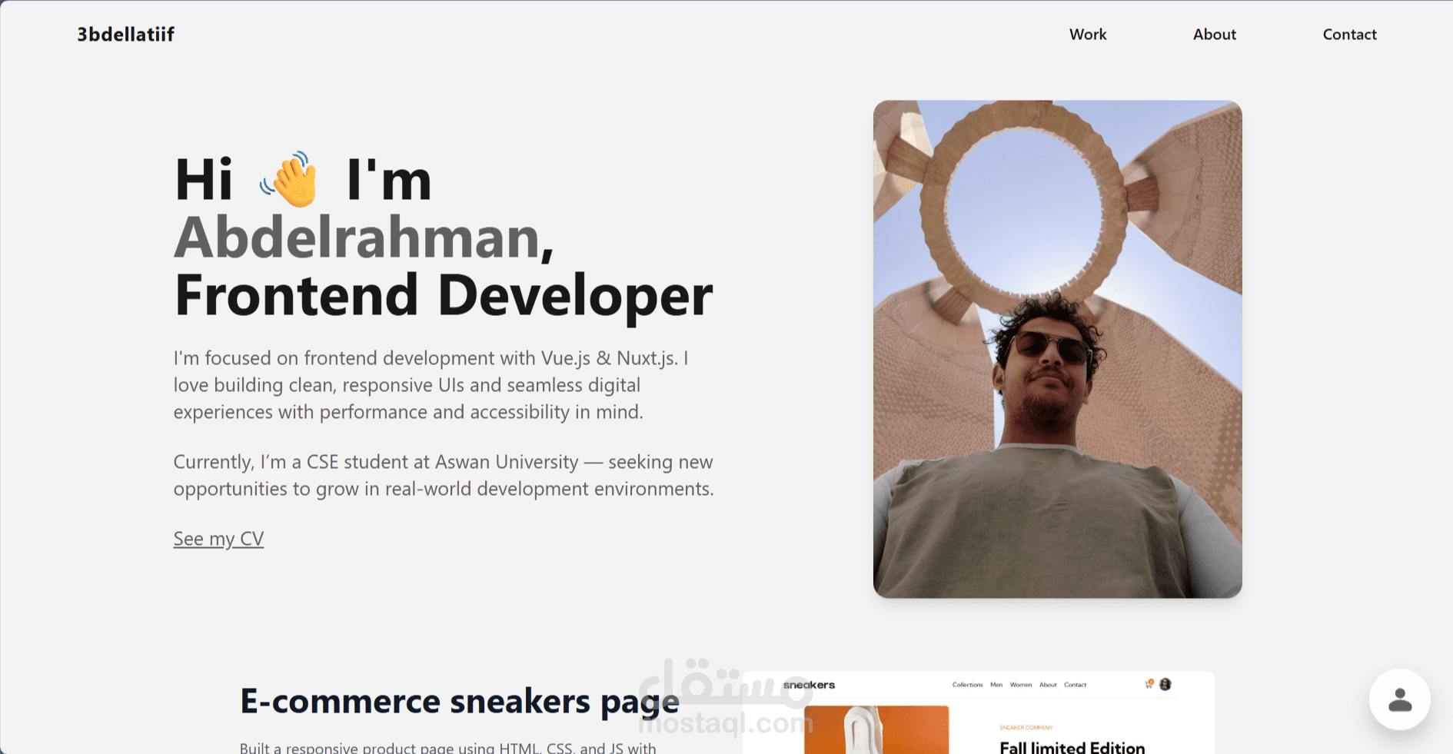Click the 3bdellatiif site logo

(125, 34)
